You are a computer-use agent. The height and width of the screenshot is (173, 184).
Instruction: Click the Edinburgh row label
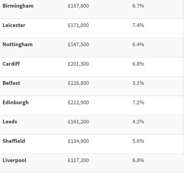pos(16,103)
